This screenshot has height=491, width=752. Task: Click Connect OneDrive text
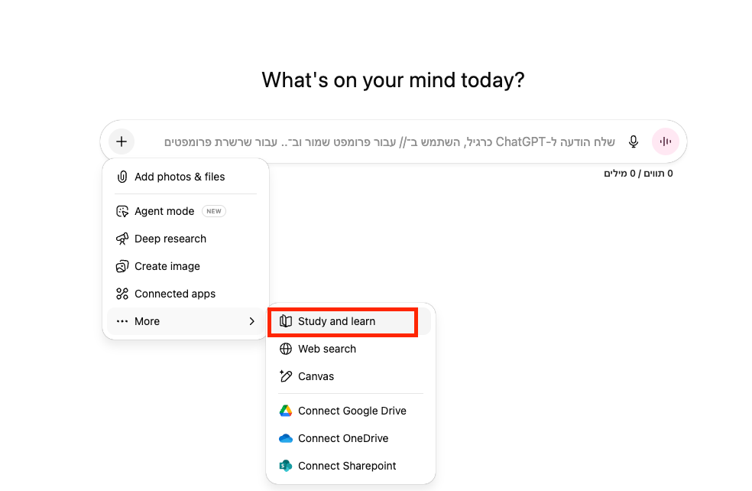343,438
